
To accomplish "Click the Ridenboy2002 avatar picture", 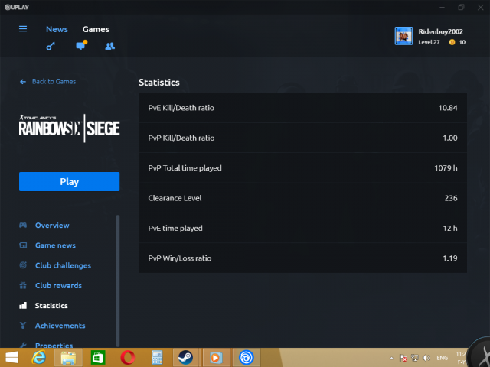I will tap(403, 36).
